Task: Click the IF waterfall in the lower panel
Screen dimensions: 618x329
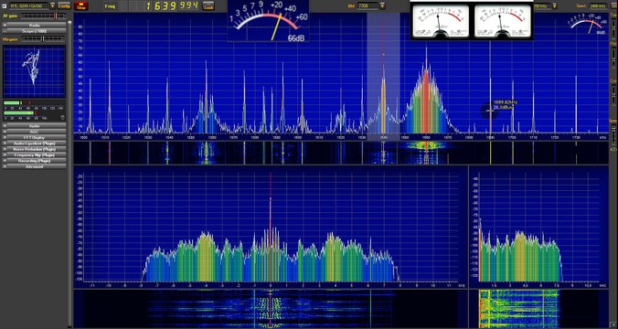Action: [x=270, y=309]
